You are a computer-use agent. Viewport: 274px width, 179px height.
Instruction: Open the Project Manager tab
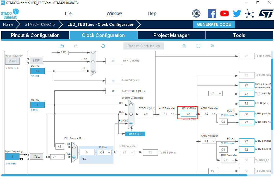(171, 35)
